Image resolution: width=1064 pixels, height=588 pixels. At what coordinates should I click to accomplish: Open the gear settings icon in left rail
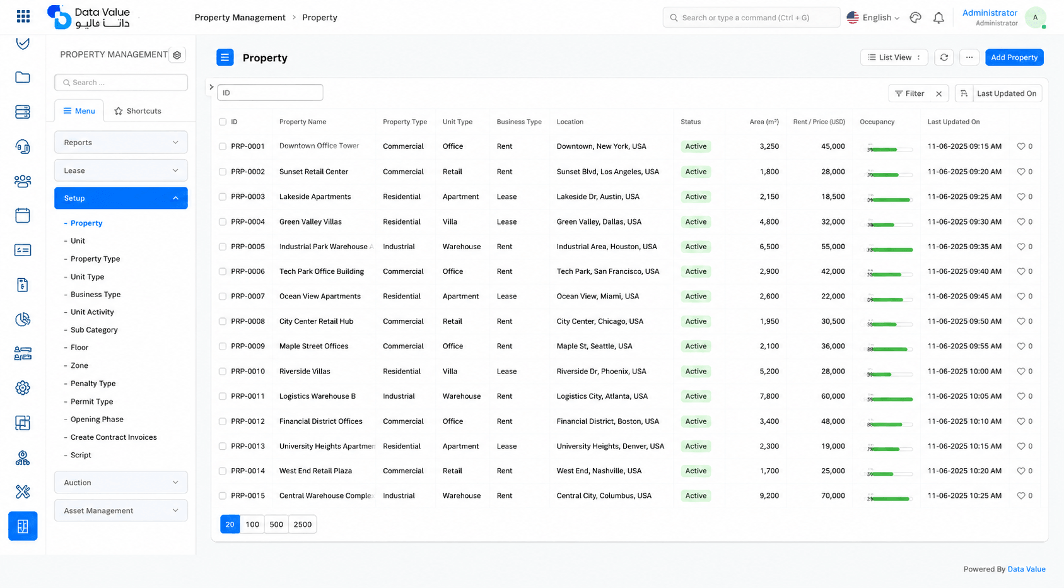click(23, 388)
